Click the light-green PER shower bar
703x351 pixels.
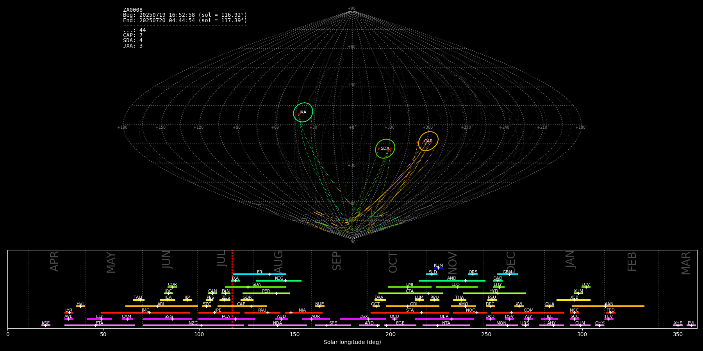pos(266,293)
